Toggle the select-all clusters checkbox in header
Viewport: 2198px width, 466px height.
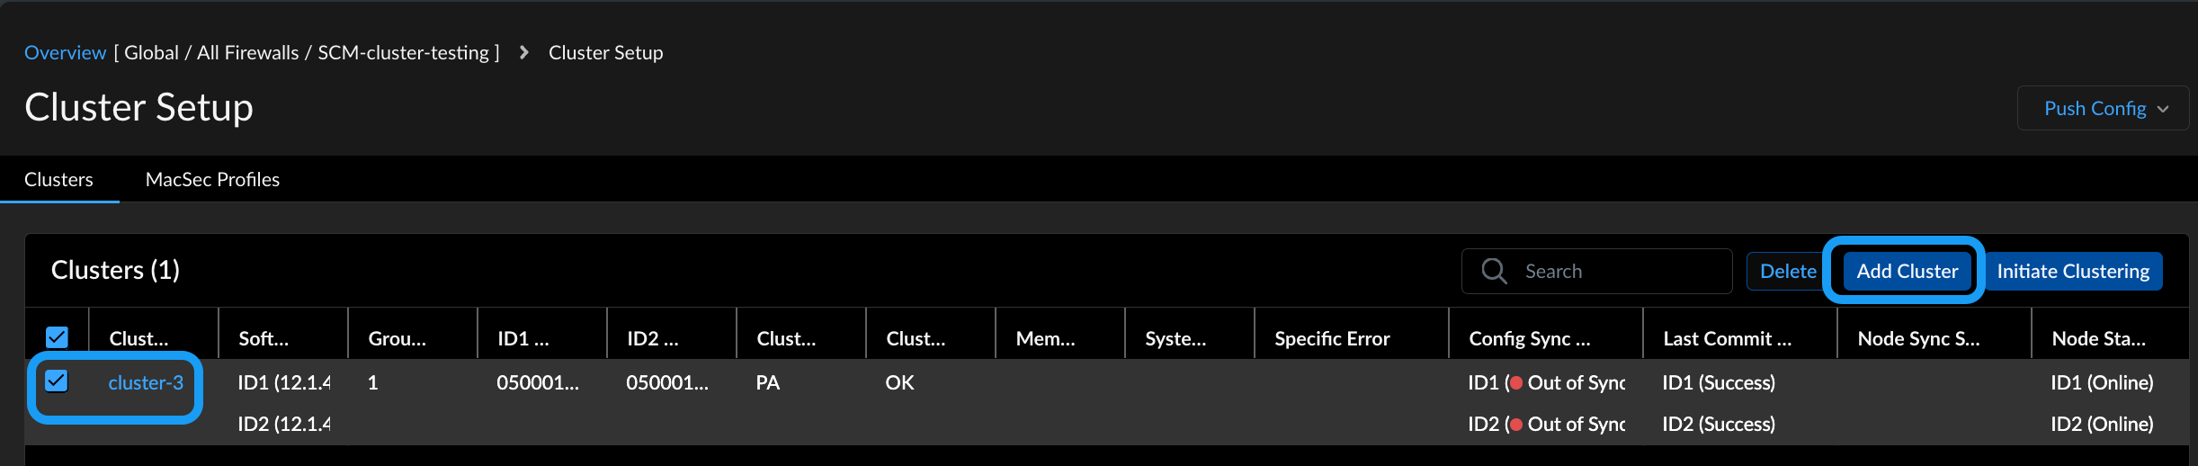click(x=57, y=337)
